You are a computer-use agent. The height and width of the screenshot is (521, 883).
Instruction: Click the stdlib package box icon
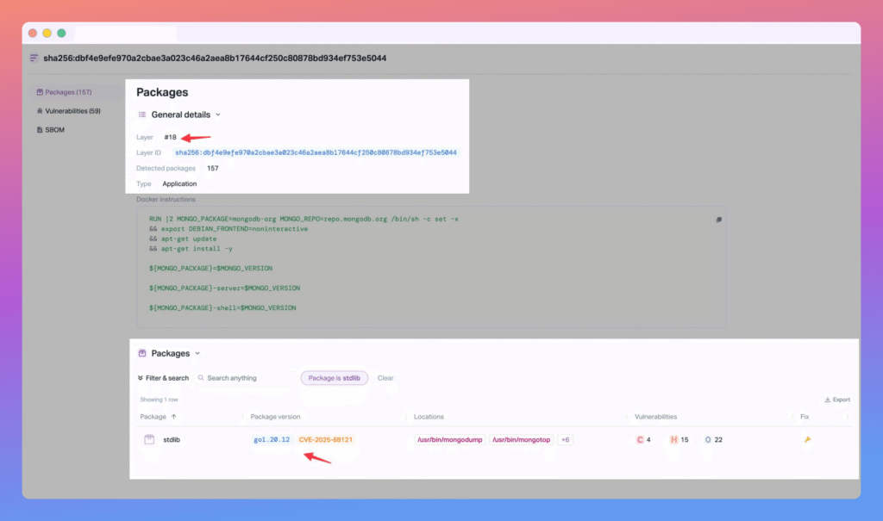pyautogui.click(x=148, y=439)
